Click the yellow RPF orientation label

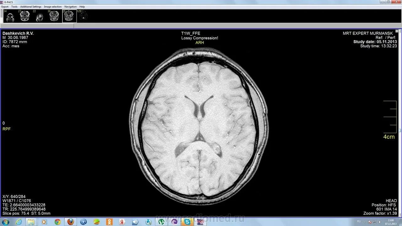coord(7,129)
